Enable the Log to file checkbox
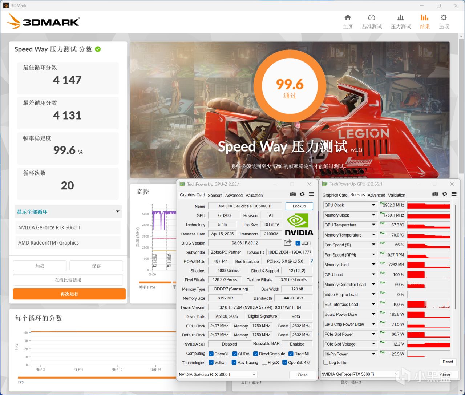465x395 pixels. [326, 362]
